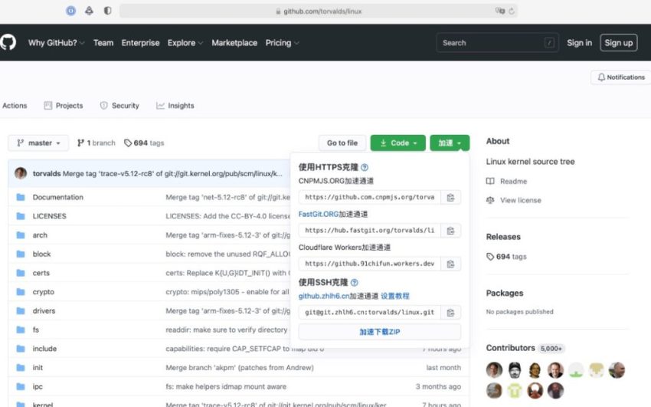Image resolution: width=651 pixels, height=407 pixels.
Task: Click the Sign in link
Action: 579,43
